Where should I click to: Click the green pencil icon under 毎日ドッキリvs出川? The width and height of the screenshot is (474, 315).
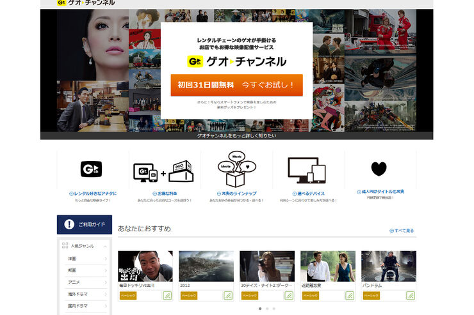[x=167, y=296]
